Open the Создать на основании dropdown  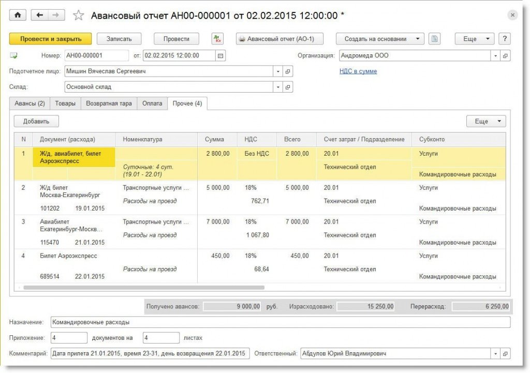(380, 39)
